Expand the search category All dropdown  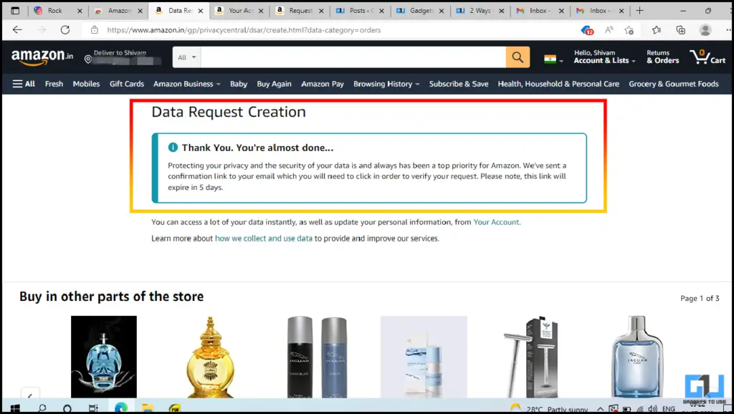(x=186, y=57)
